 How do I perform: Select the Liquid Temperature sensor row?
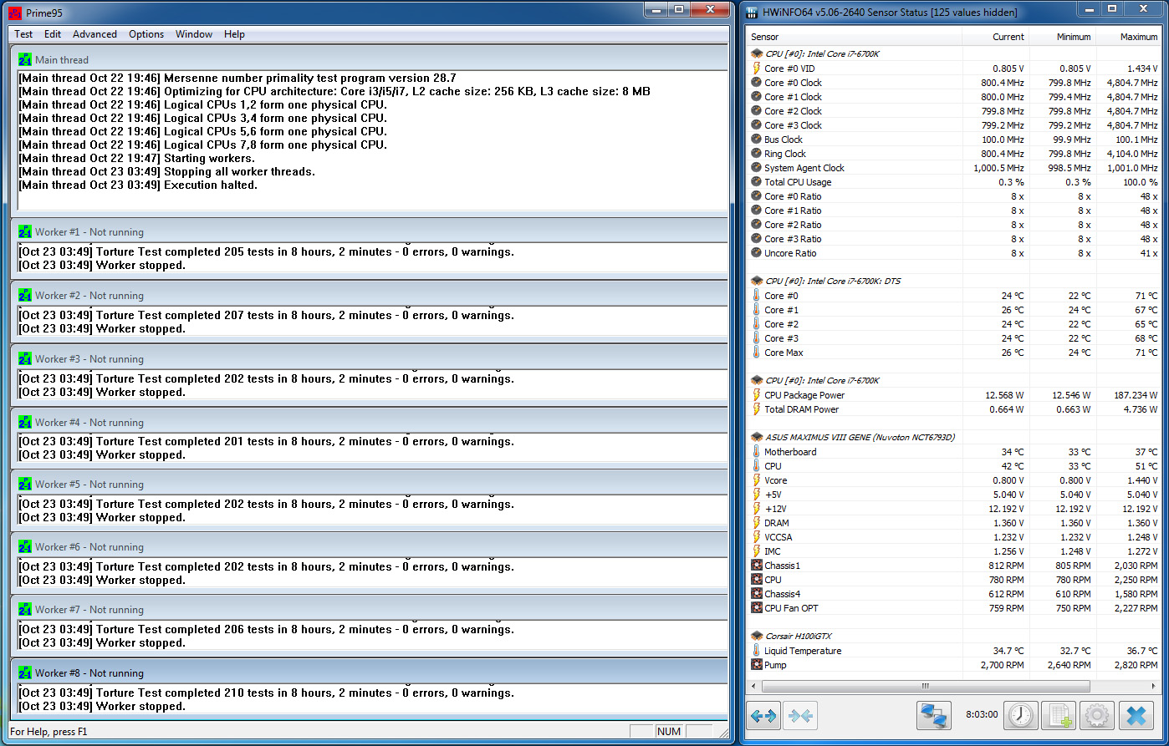[954, 651]
